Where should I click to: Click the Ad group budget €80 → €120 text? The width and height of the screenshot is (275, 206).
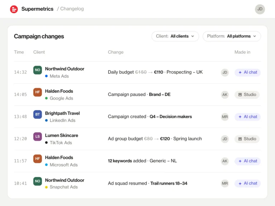[x=155, y=139]
